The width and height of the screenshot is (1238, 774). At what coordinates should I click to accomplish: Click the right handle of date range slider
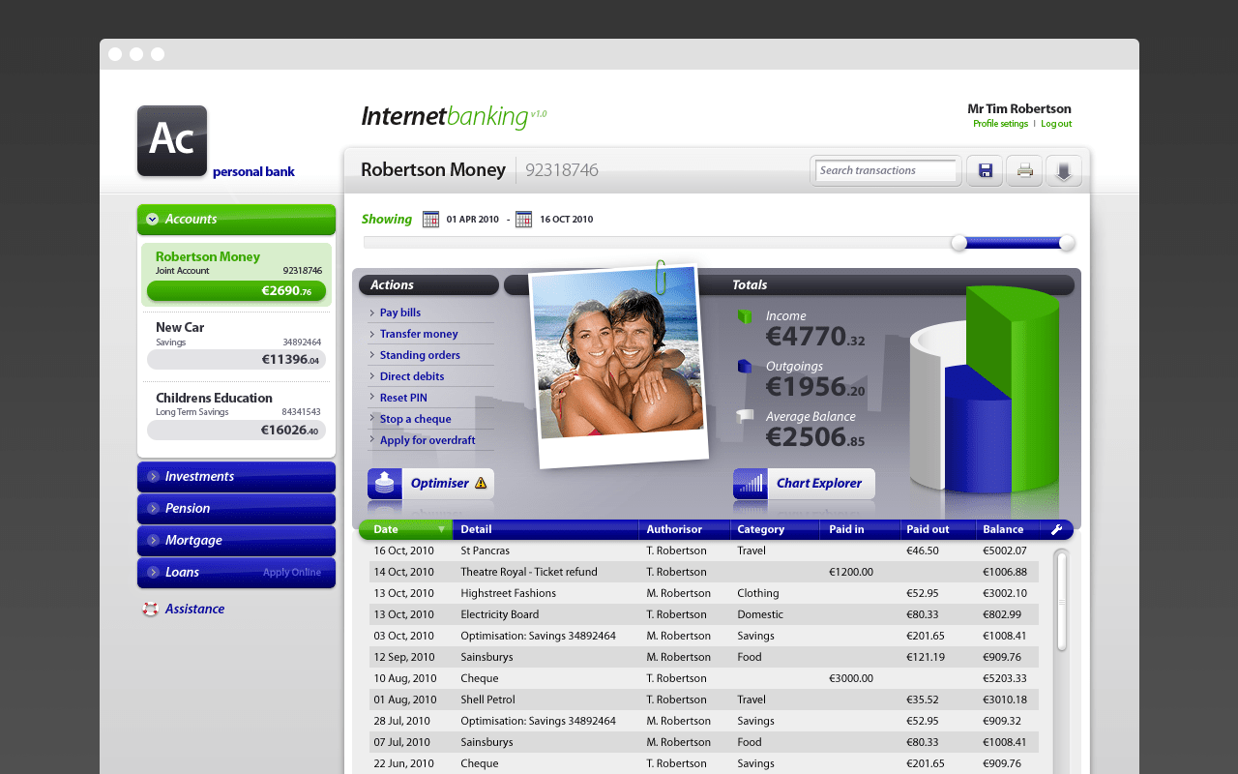[x=1067, y=243]
